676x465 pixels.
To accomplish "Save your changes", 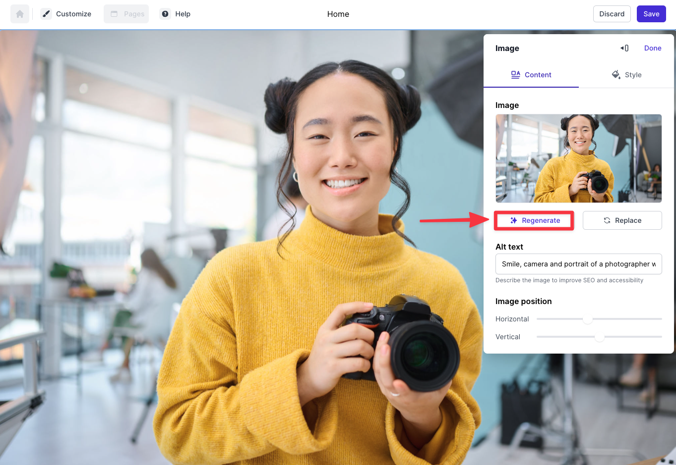I will tap(651, 14).
